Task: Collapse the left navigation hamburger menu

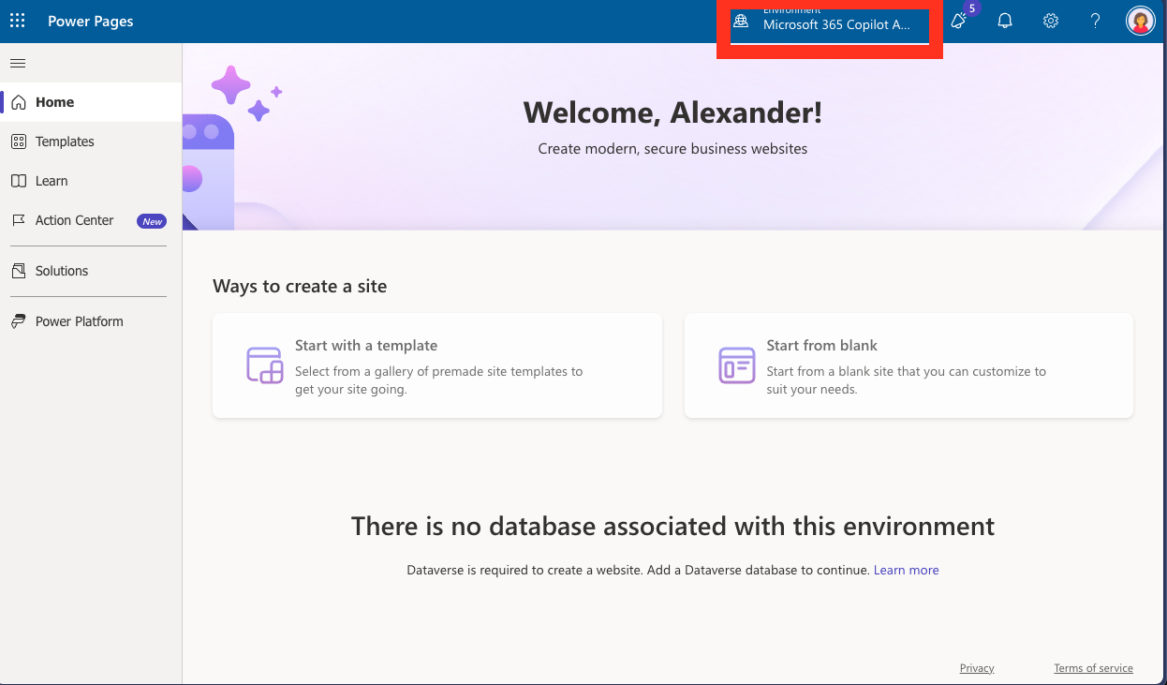Action: click(18, 64)
